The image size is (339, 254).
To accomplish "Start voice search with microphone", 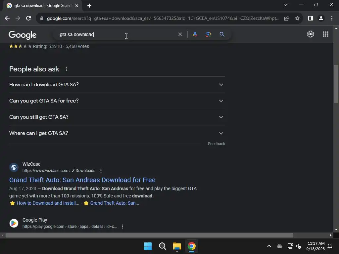I will [195, 34].
